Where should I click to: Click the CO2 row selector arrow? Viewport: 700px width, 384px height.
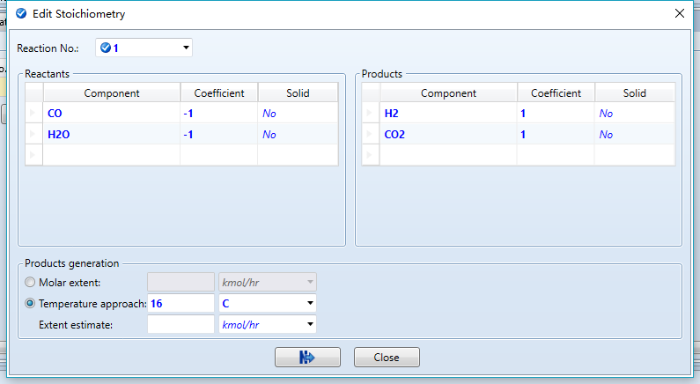371,135
